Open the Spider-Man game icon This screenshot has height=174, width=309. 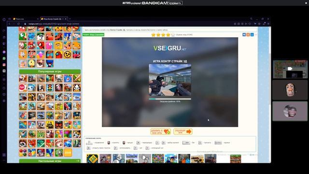click(41, 45)
